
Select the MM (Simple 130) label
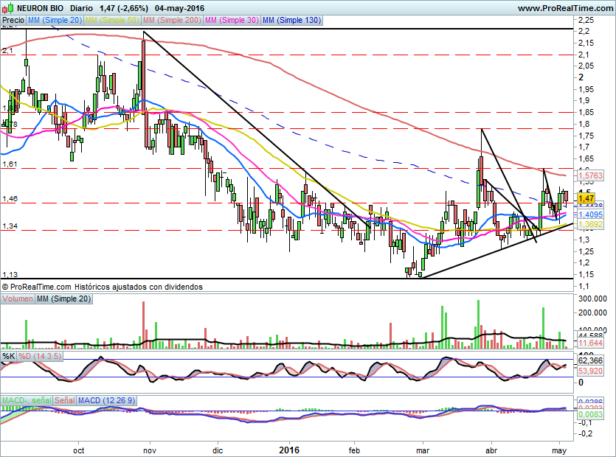pos(292,20)
